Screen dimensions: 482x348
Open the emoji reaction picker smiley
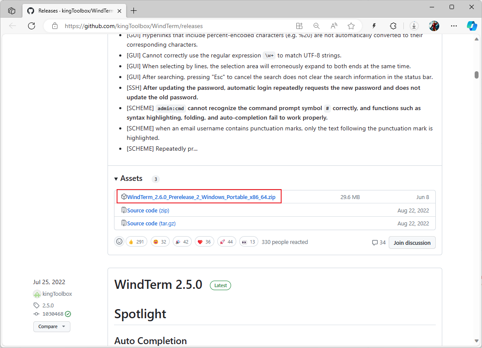tap(119, 242)
